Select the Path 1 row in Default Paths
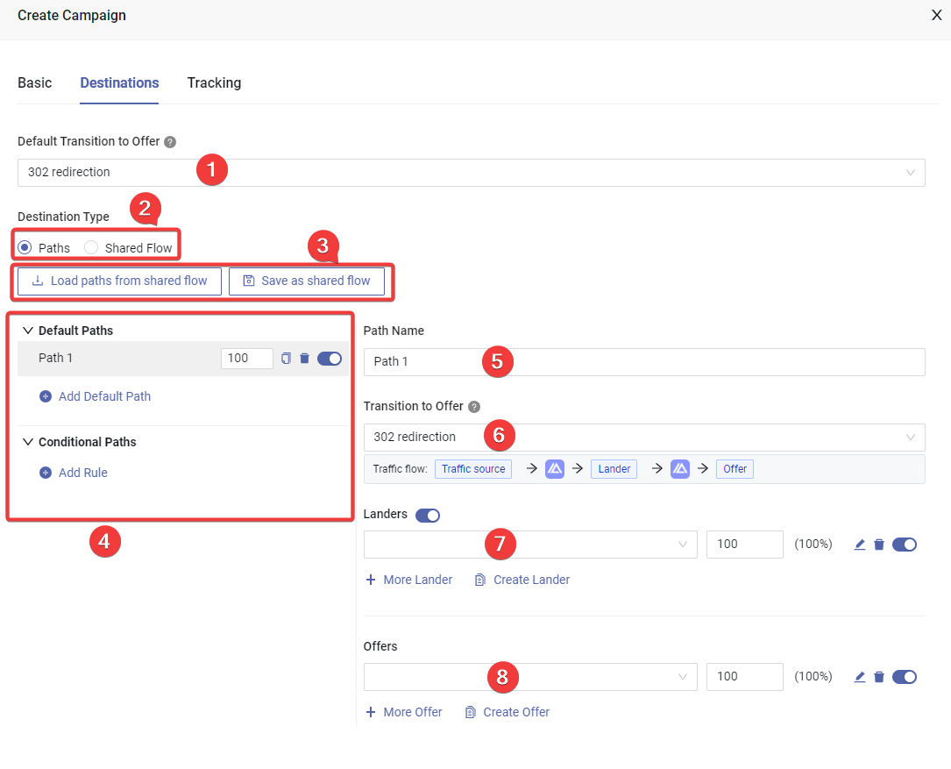 183,359
